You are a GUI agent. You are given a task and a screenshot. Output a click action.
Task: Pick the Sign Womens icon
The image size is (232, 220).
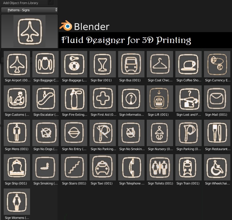pos(17,202)
